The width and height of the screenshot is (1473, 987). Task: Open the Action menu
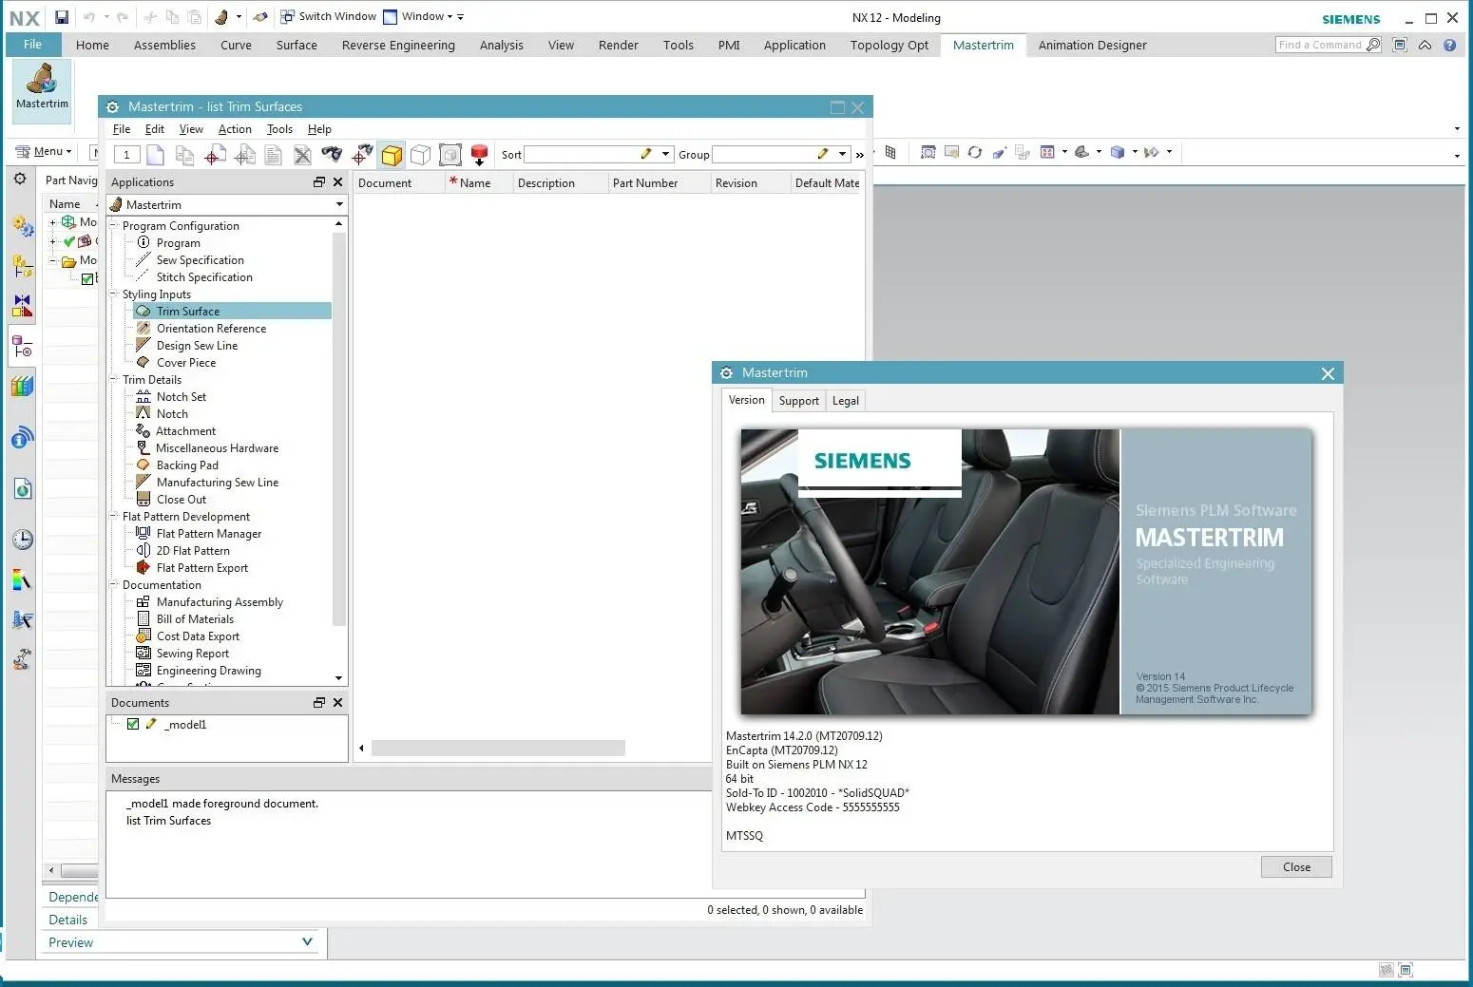coord(235,129)
